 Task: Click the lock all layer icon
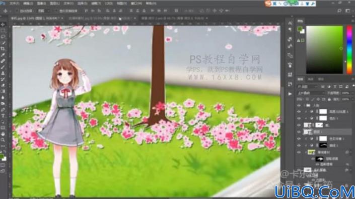(x=329, y=99)
